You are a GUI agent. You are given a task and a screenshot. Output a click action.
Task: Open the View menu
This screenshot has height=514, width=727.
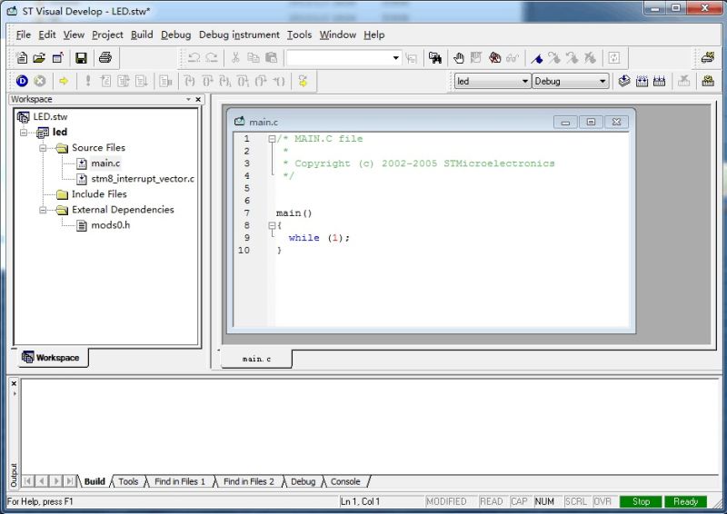click(x=74, y=35)
